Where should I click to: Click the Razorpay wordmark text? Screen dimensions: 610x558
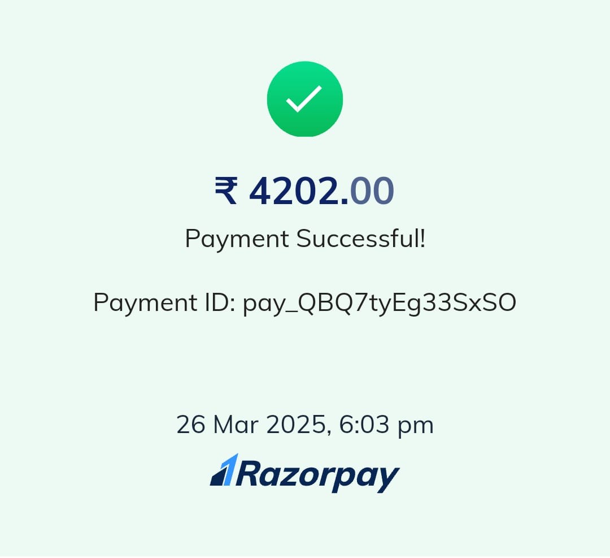[x=317, y=476]
